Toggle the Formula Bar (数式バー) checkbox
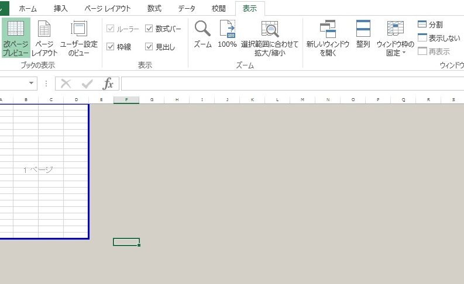464x284 pixels. click(x=149, y=29)
